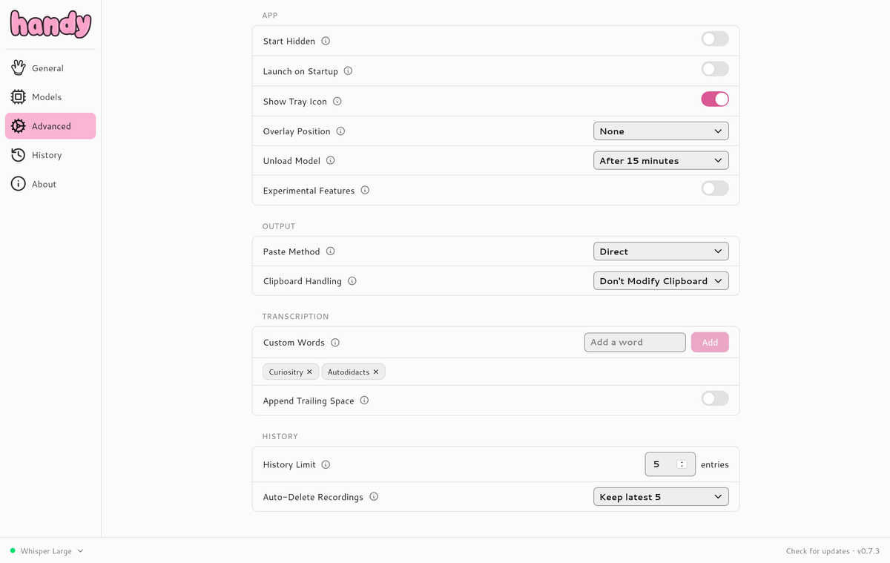Open the Whisper Large model selector
The height and width of the screenshot is (563, 890).
point(47,551)
